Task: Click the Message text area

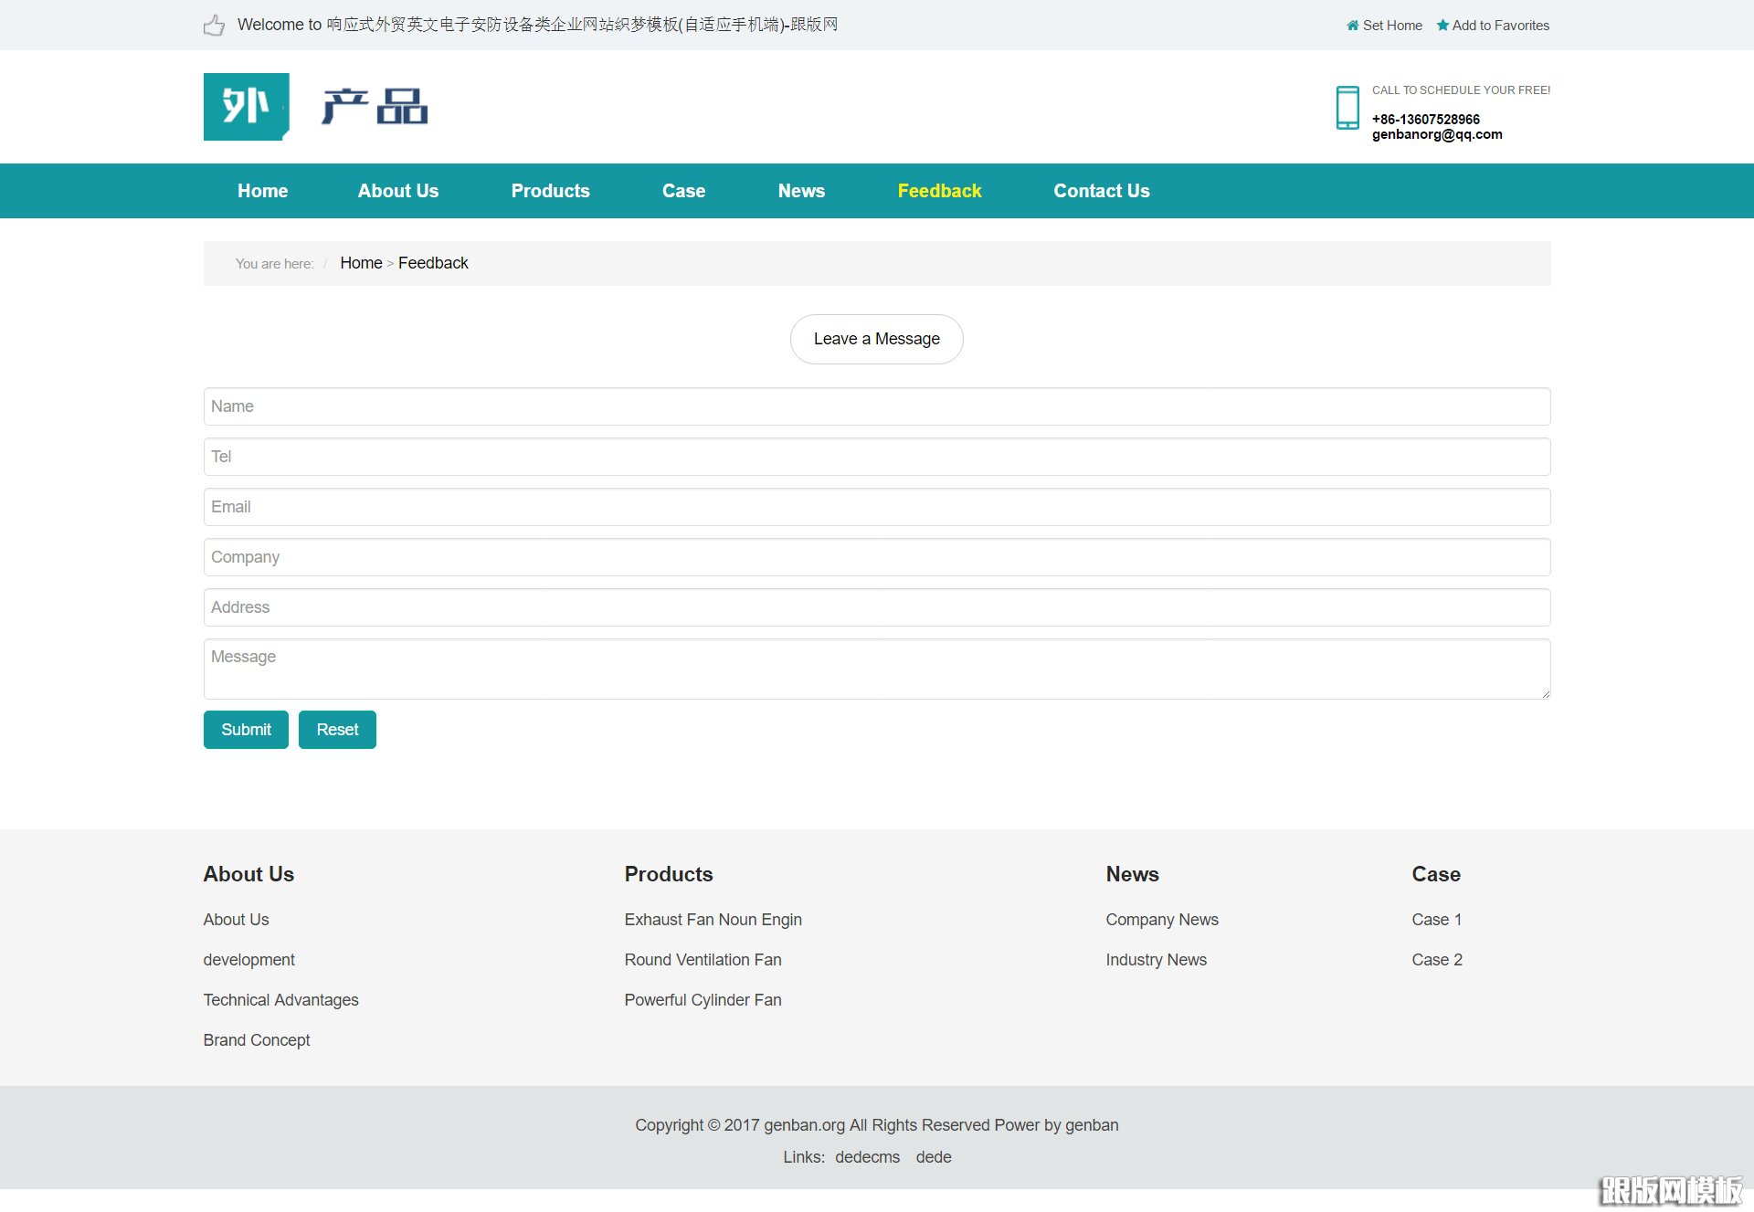Action: click(x=876, y=669)
